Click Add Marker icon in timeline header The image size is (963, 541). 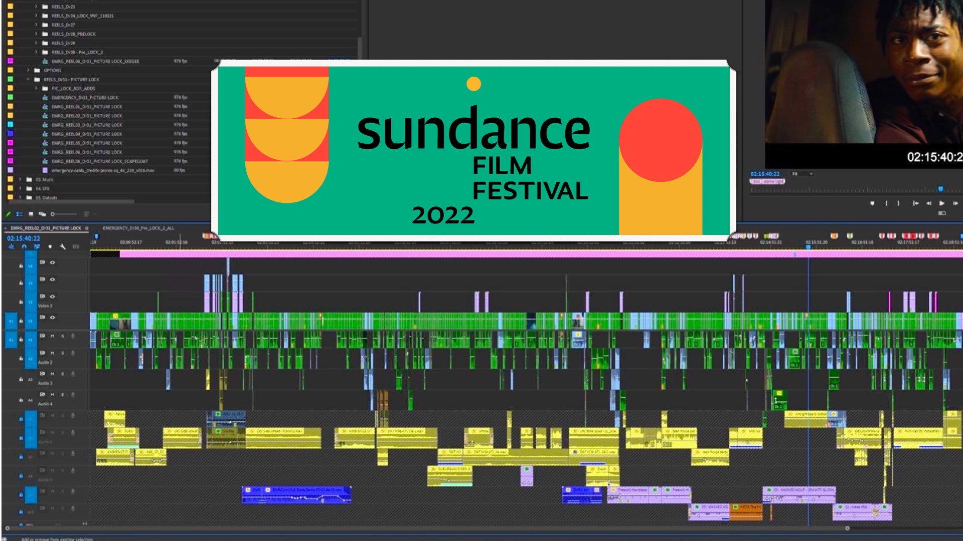tap(50, 246)
